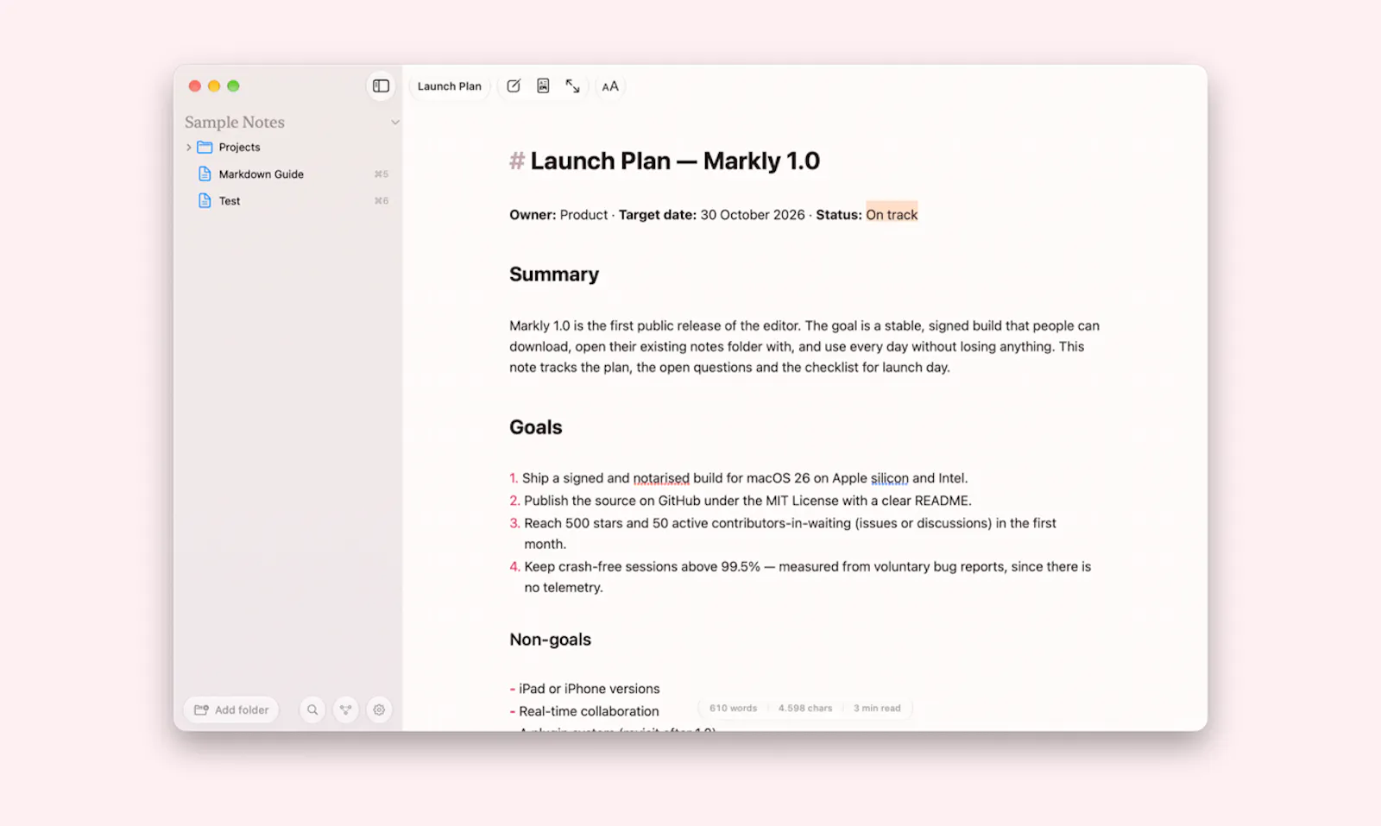Click the highlighted On track status
The image size is (1381, 826).
click(x=892, y=214)
